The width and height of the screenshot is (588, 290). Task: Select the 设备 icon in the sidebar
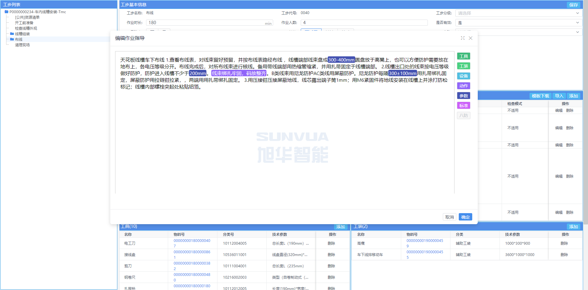coord(463,76)
